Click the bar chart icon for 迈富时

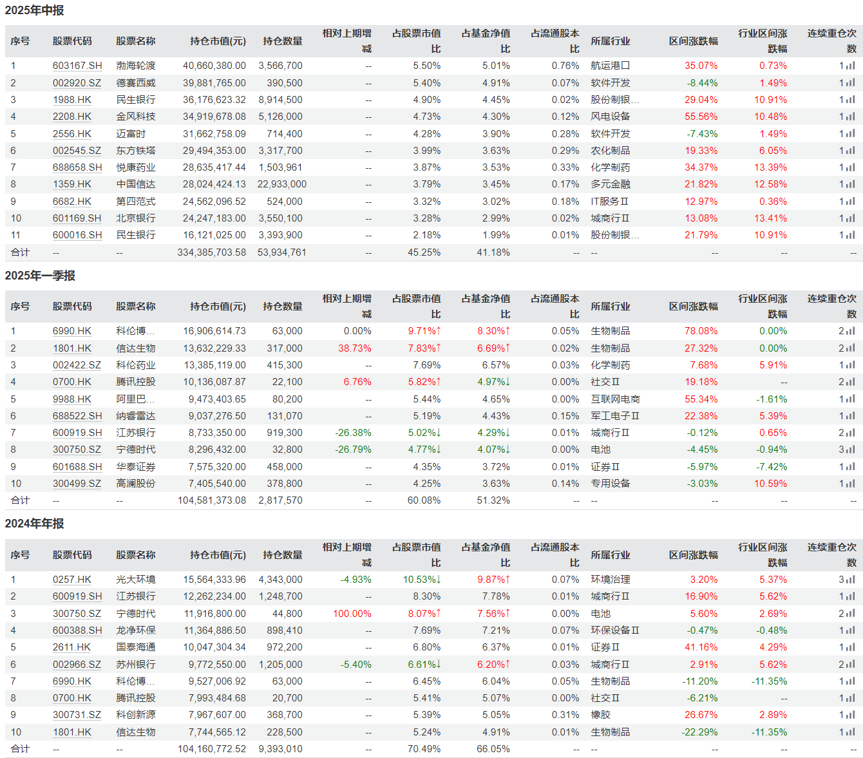point(851,134)
